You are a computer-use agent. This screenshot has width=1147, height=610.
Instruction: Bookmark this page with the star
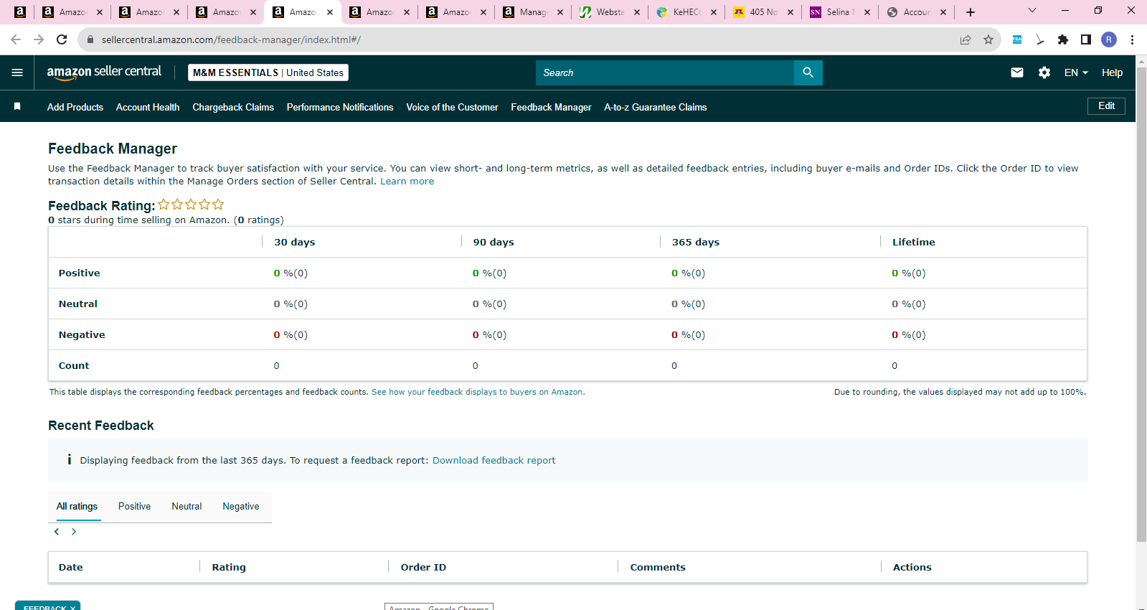coord(988,39)
